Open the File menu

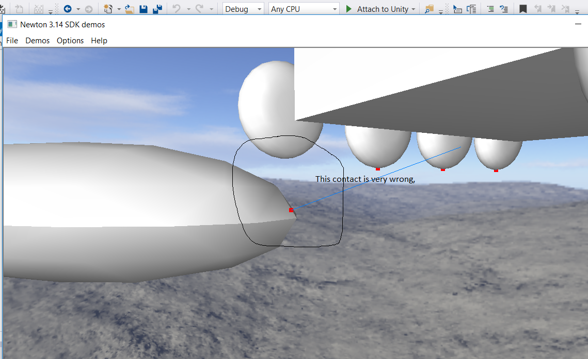tap(12, 40)
